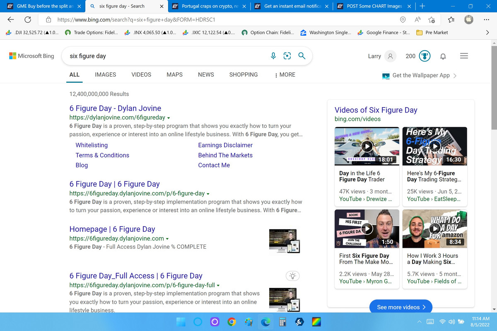Open Windows Start menu
Image resolution: width=497 pixels, height=331 pixels.
click(x=181, y=321)
